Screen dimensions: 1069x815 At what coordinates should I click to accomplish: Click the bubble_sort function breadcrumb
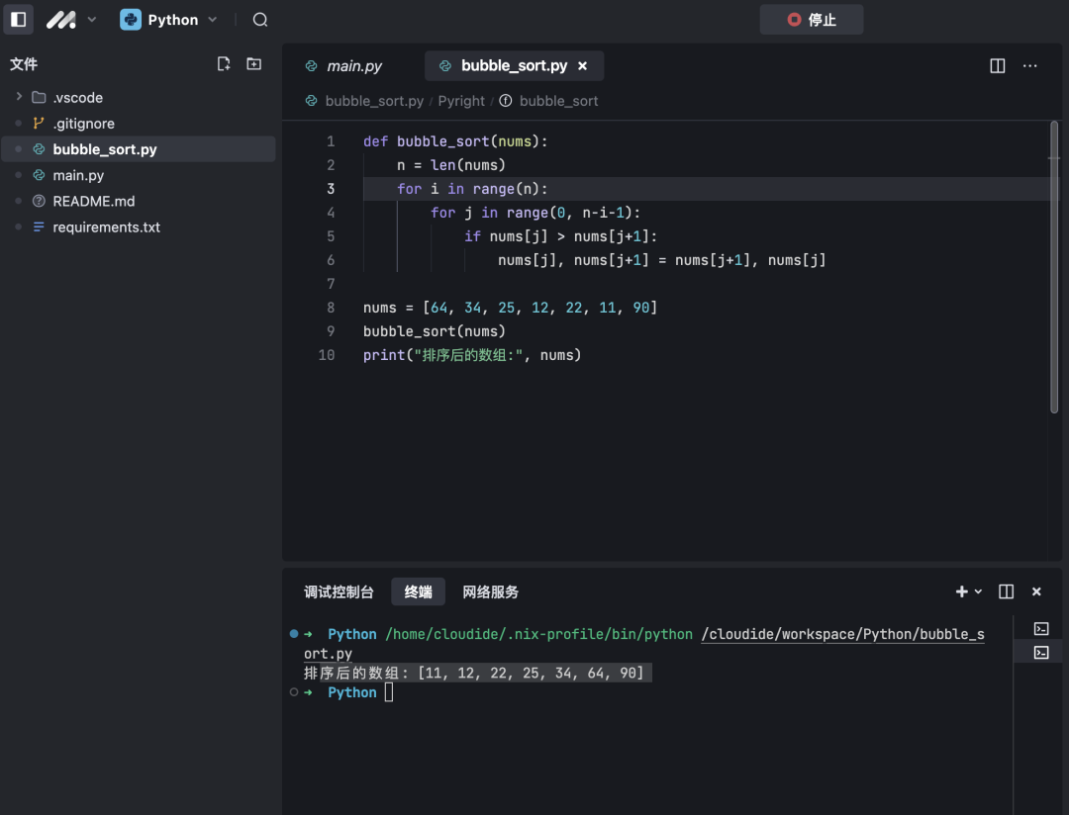pos(558,101)
